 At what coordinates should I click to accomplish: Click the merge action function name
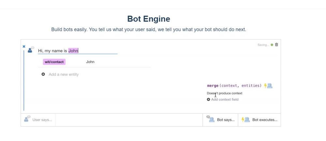tap(213, 86)
